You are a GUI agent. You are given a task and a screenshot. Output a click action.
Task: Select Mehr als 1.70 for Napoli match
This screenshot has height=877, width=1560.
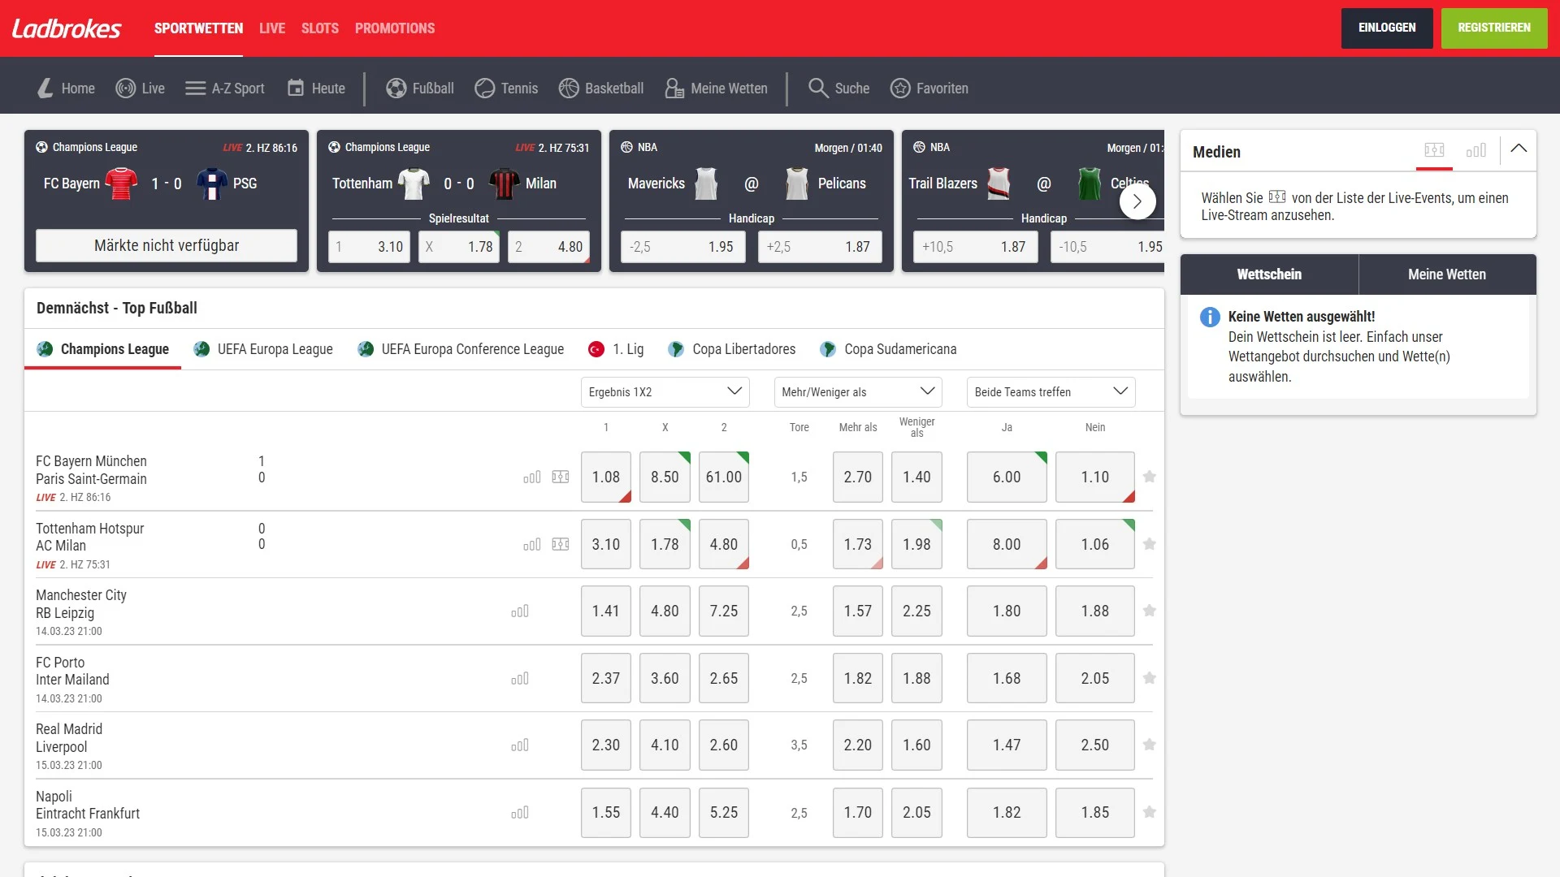click(x=858, y=812)
